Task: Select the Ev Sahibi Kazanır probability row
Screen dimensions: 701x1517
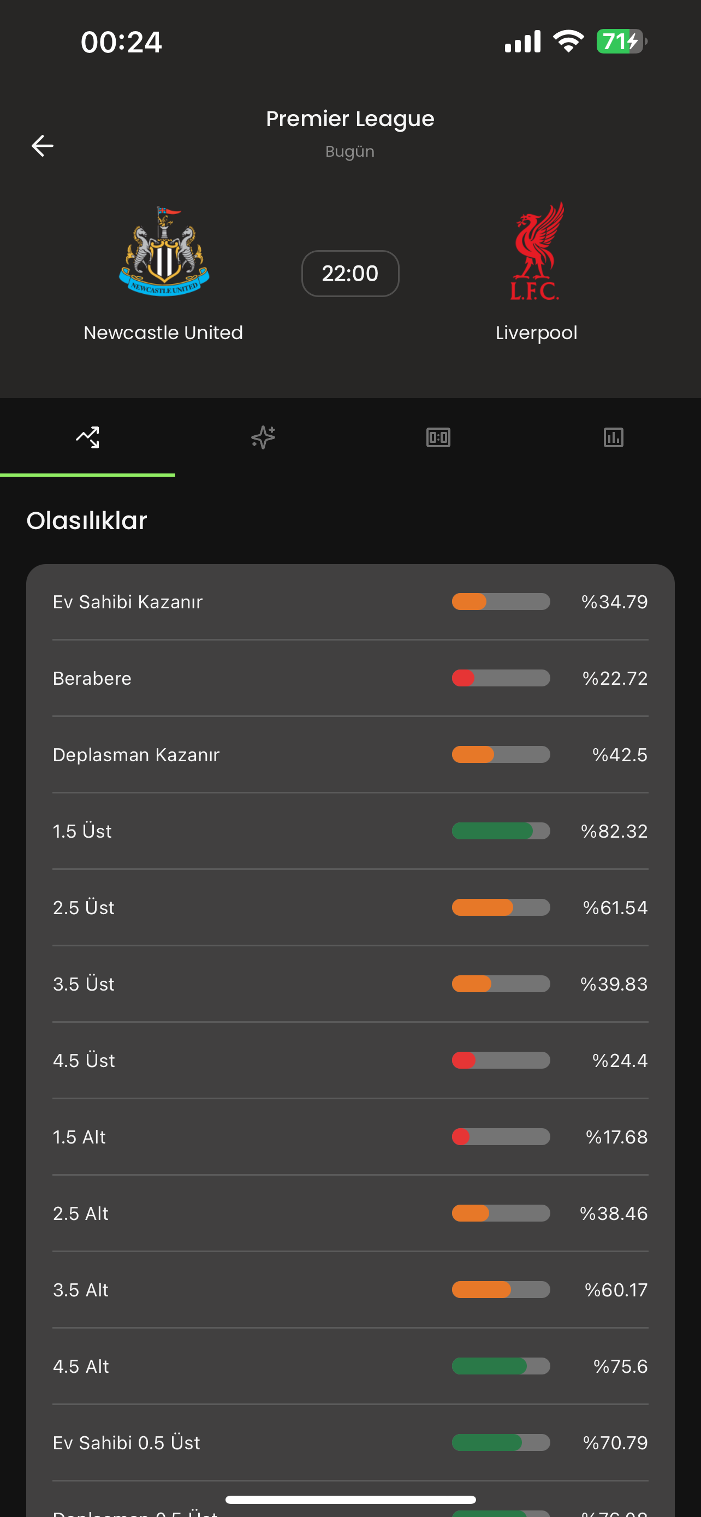Action: pos(350,601)
